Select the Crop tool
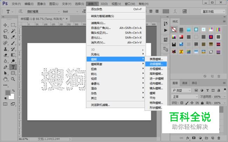 (5, 37)
